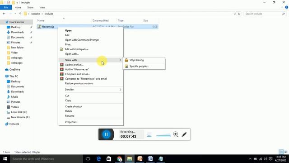
Task: Go back with the back arrow
Action: coord(4,14)
